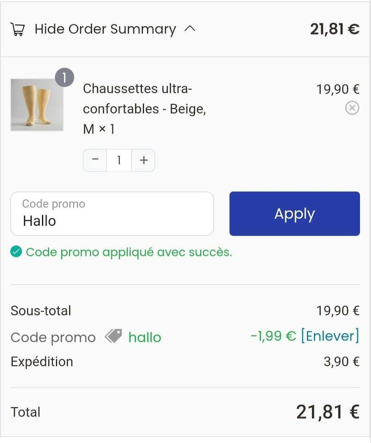Click the green success checkmark icon
Screen dimensions: 371x443
click(16, 252)
